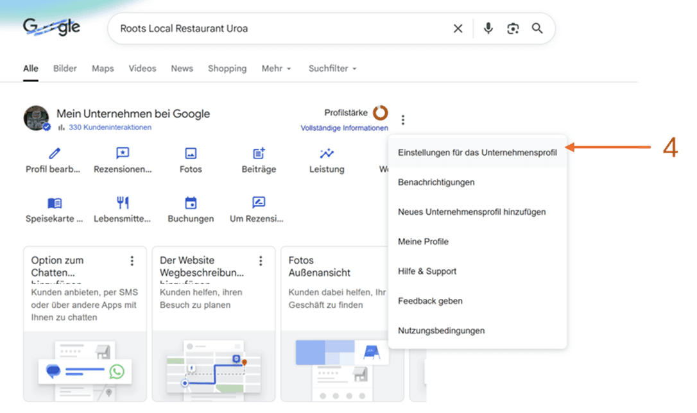This screenshot has height=413, width=697.
Task: Open Profil bearb... pencil icon
Action: click(54, 154)
